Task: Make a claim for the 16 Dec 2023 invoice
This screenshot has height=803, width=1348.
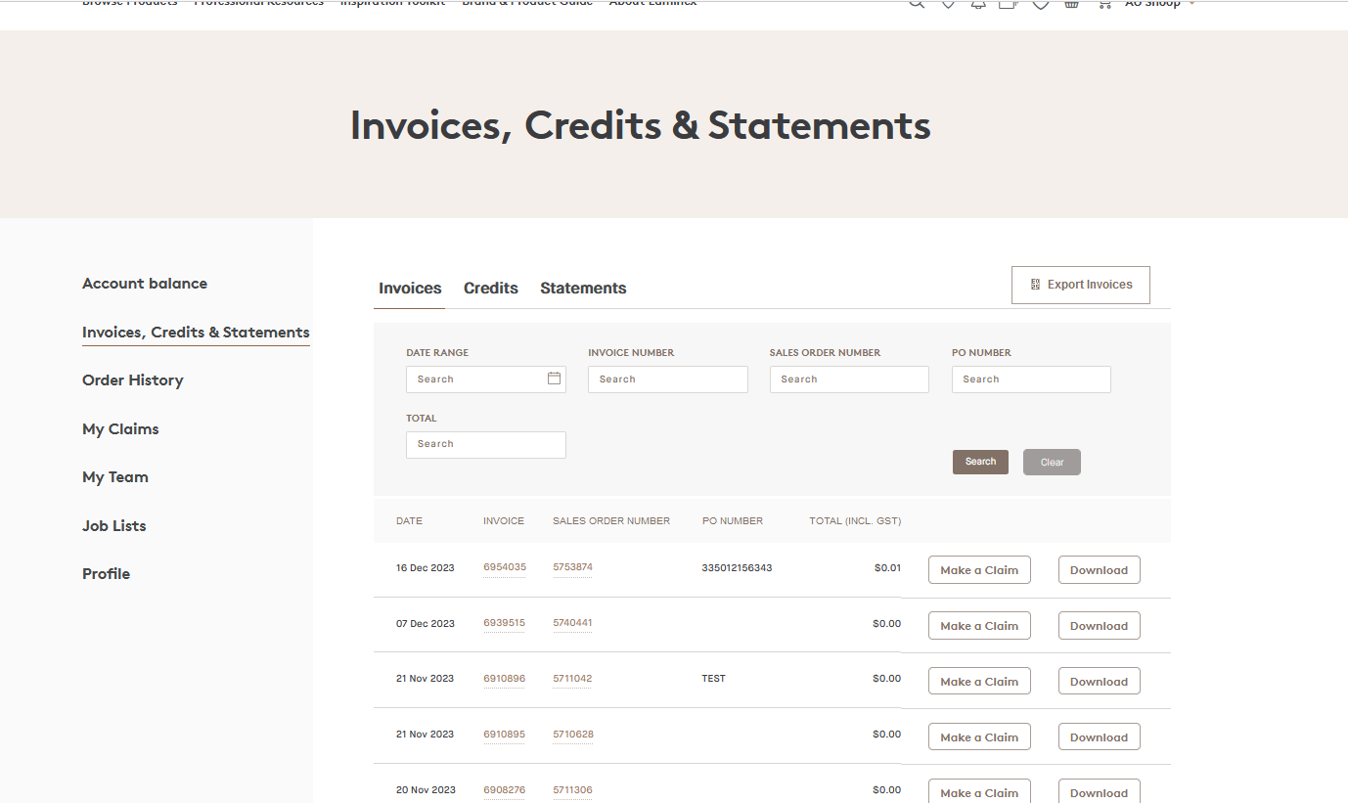Action: pyautogui.click(x=978, y=570)
